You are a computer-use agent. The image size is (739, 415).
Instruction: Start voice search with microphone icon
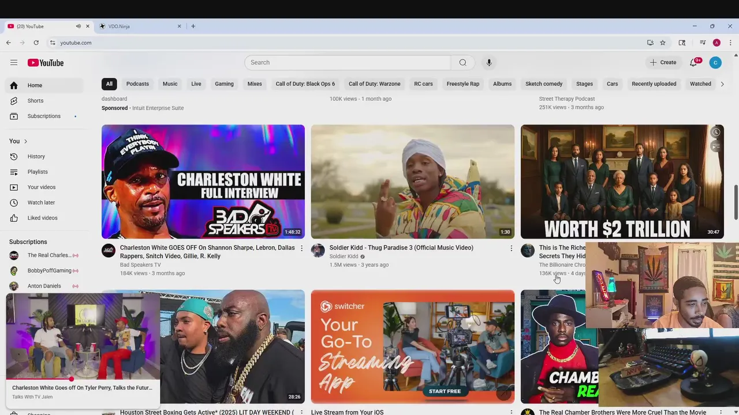[x=489, y=62]
